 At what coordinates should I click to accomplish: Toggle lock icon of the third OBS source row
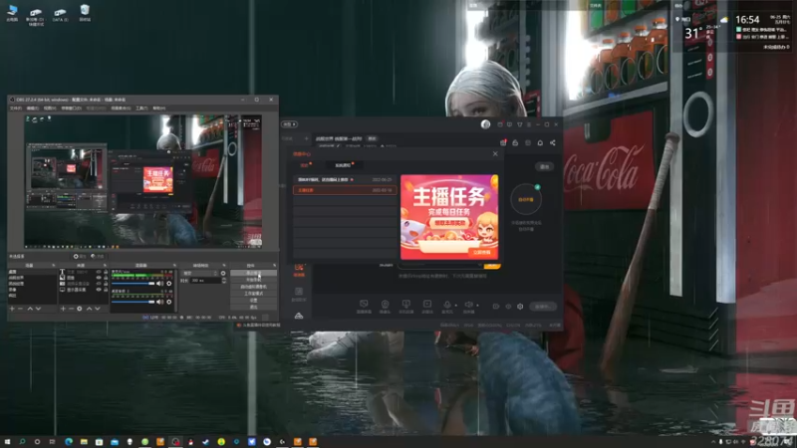(x=106, y=284)
